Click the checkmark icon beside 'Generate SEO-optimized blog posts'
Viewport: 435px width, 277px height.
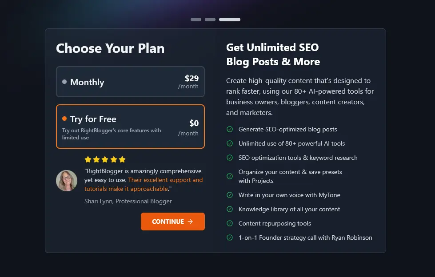click(230, 129)
